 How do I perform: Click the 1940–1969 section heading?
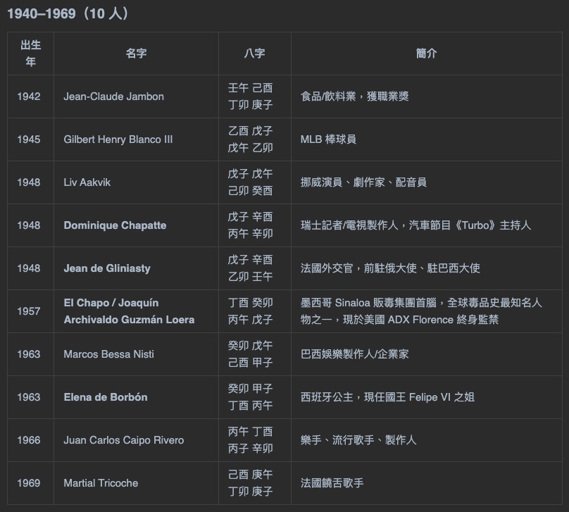(x=68, y=14)
